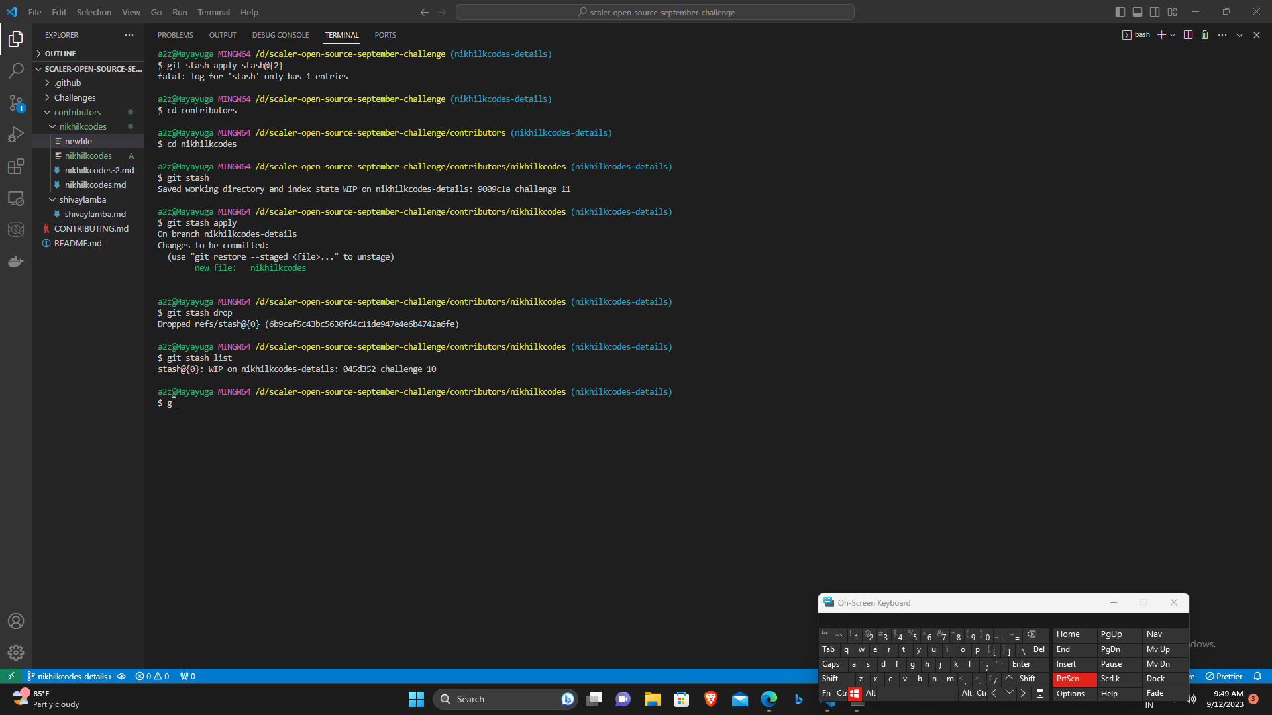Kill the terminal via the trash icon
Image resolution: width=1272 pixels, height=715 pixels.
pyautogui.click(x=1204, y=34)
